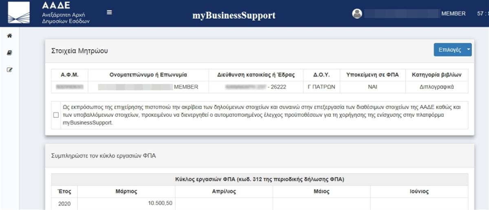This screenshot has height=210, width=489.
Task: Open the hamburger navigation menu
Action: [109, 12]
